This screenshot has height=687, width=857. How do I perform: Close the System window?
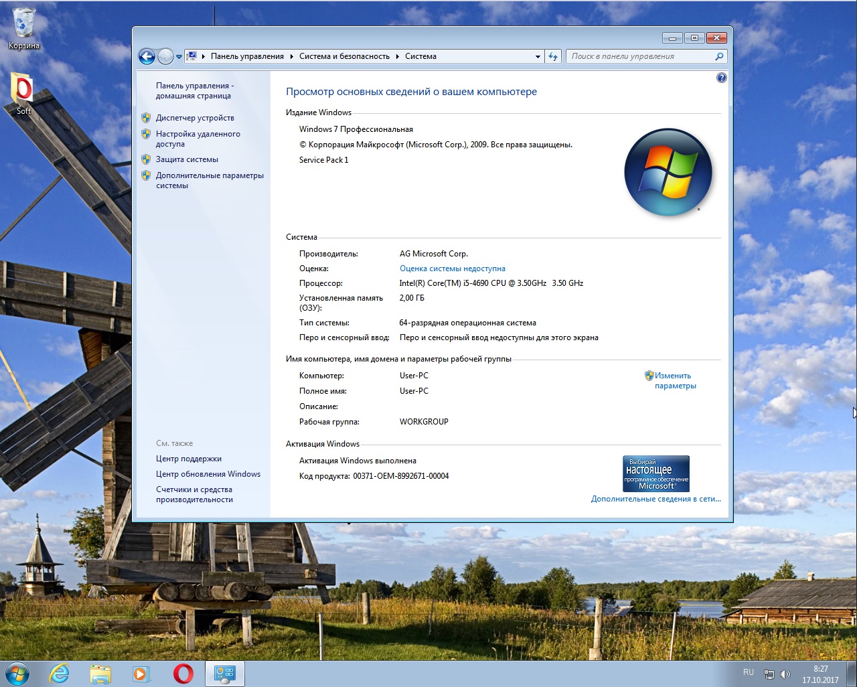[x=716, y=38]
